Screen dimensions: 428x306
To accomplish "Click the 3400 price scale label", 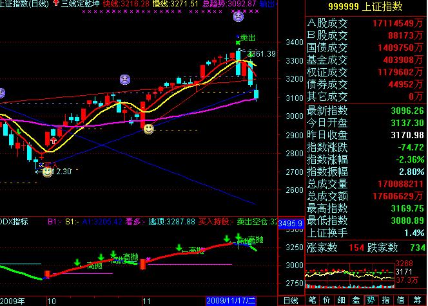I will point(295,42).
